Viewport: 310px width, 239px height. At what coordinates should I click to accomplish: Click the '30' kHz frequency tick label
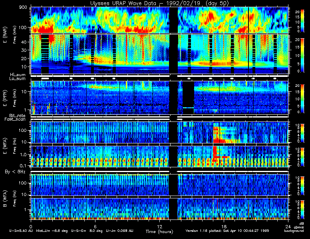[24, 50]
